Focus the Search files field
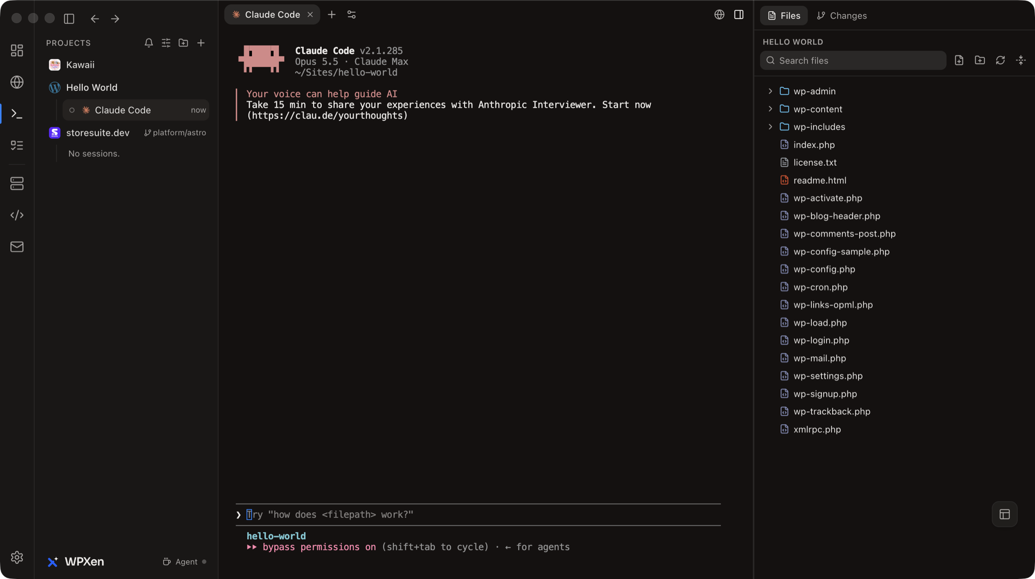The height and width of the screenshot is (579, 1035). click(853, 61)
